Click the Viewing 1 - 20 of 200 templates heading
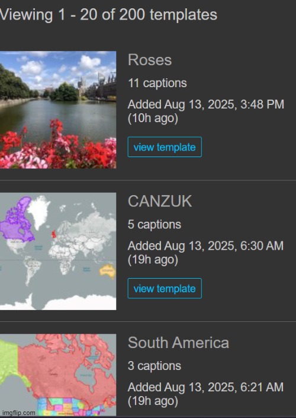This screenshot has height=418, width=296. click(x=108, y=15)
